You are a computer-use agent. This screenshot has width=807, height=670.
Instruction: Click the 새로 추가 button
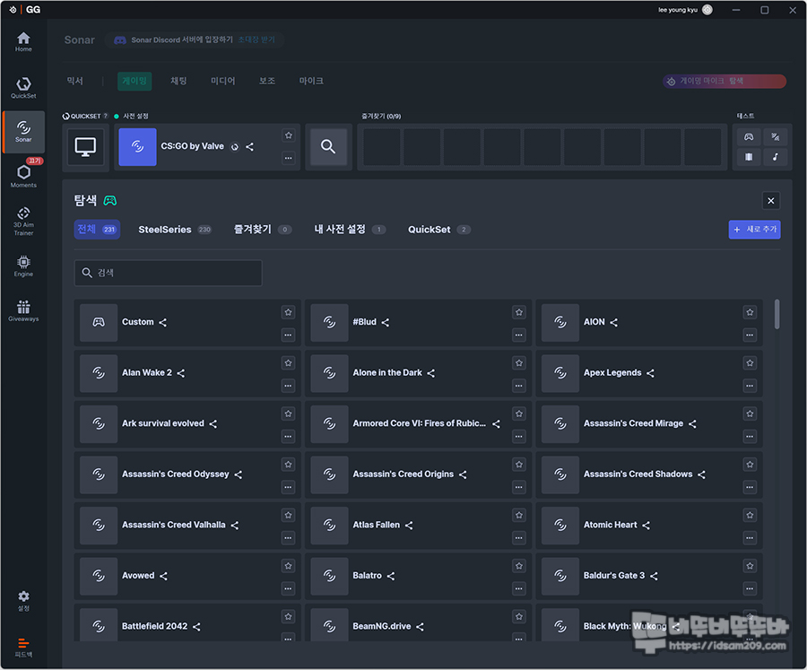point(754,230)
